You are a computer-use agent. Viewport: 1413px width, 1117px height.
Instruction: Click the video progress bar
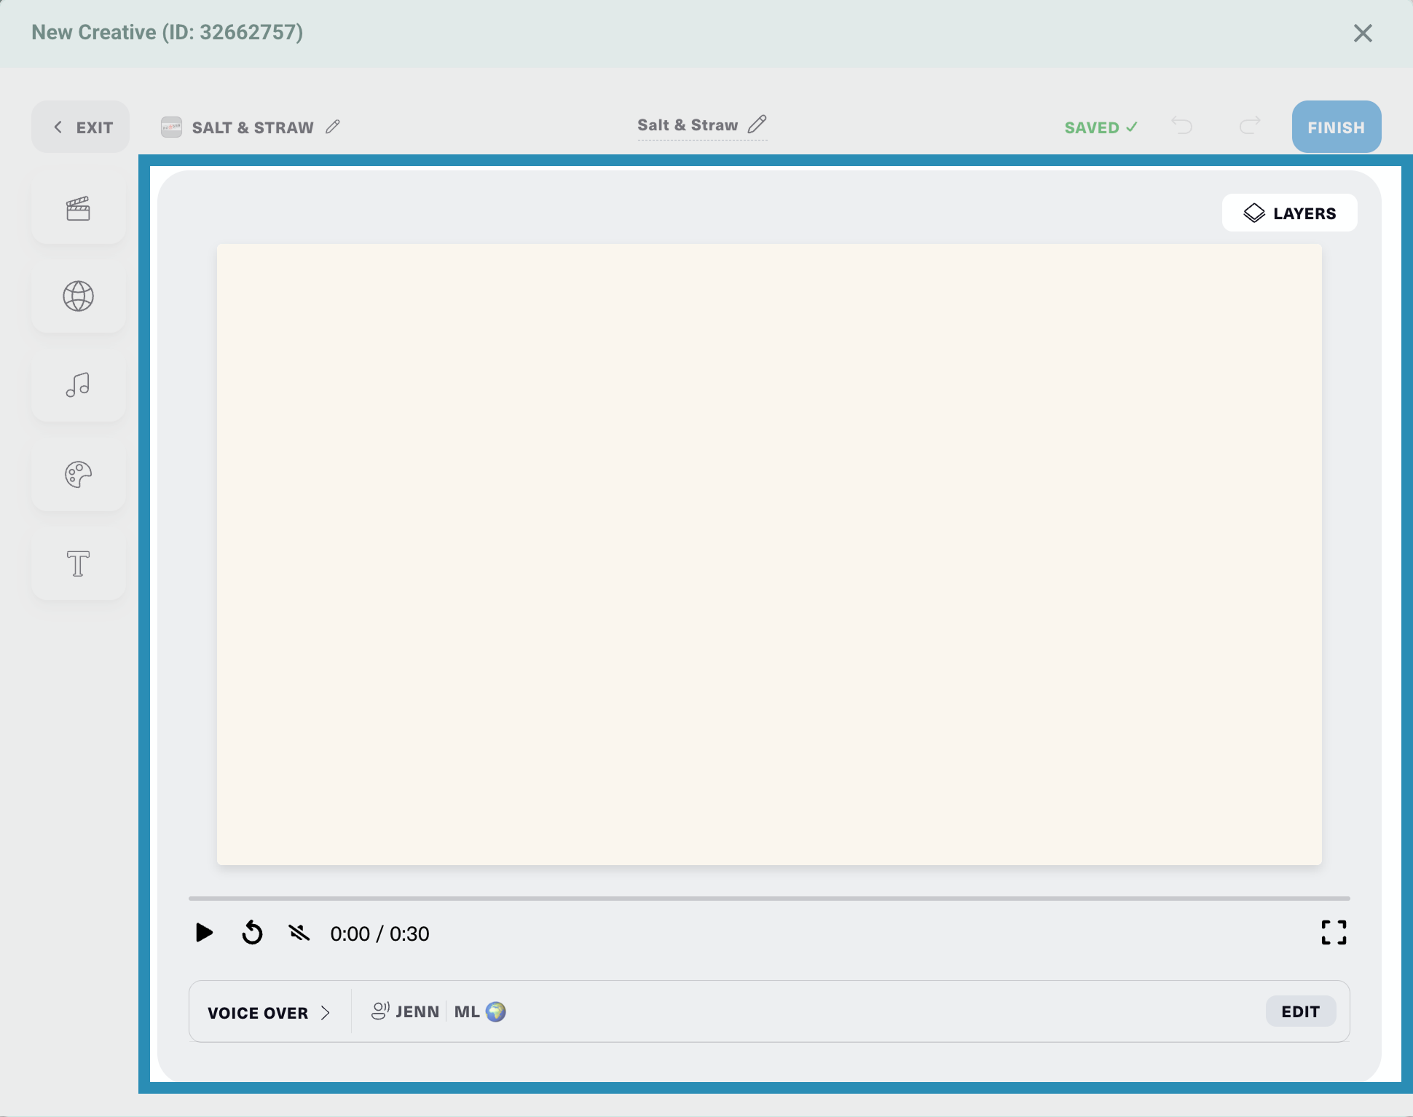768,899
